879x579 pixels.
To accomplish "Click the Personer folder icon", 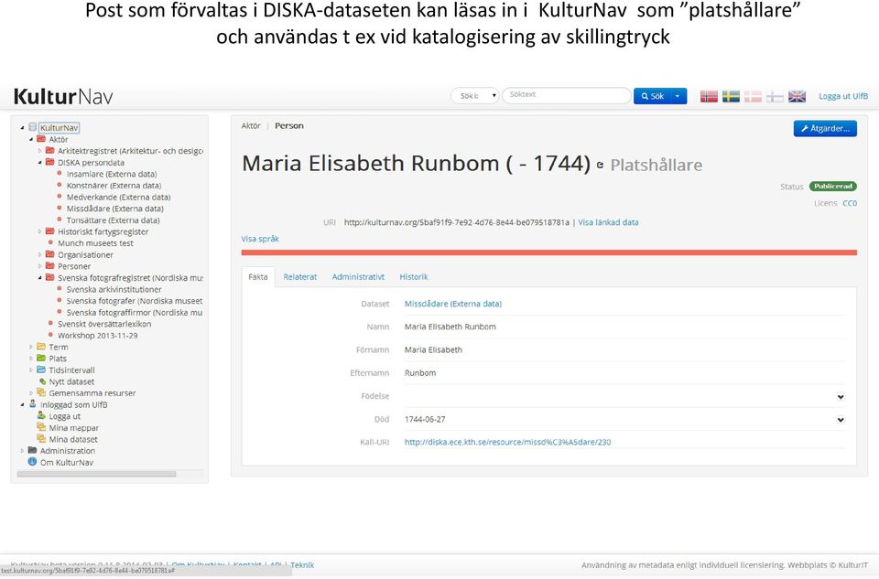I will [49, 266].
